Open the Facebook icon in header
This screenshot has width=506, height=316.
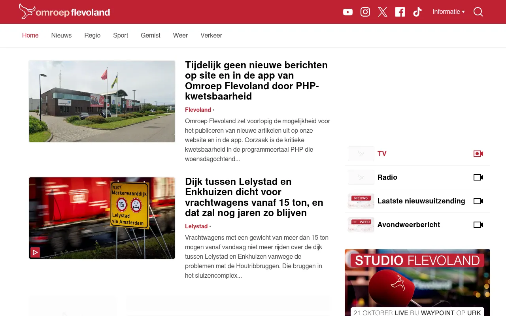tap(400, 12)
